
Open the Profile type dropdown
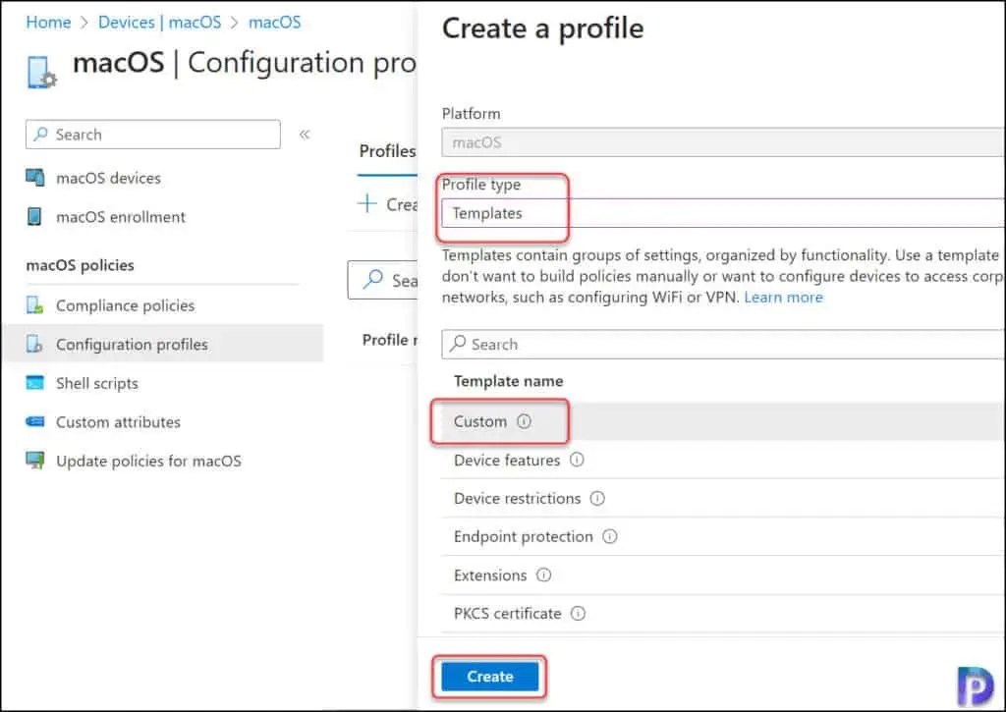tap(722, 213)
